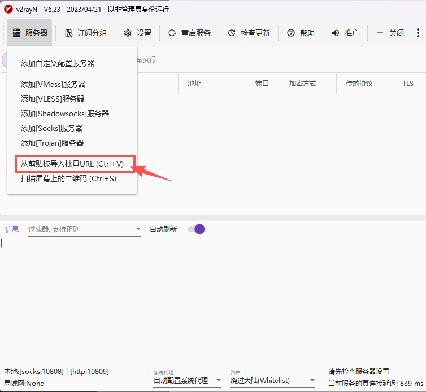Click 检查更新 check for updates
The image size is (426, 392).
[249, 33]
